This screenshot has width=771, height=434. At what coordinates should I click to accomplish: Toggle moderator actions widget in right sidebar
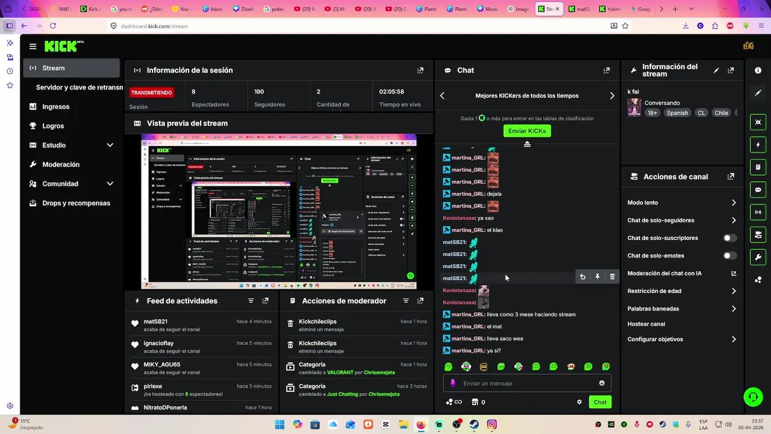pyautogui.click(x=758, y=167)
